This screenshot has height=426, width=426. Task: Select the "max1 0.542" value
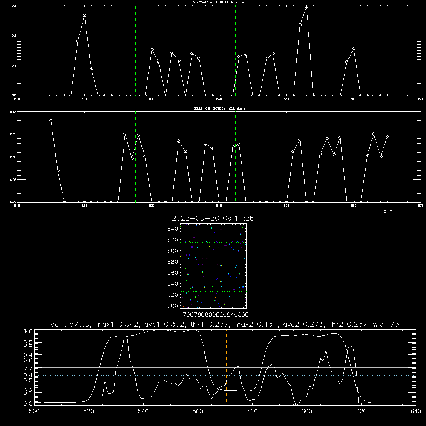118,324
